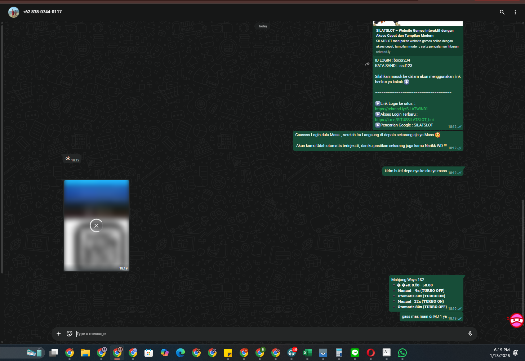Open the LINE app from taskbar

(355, 353)
